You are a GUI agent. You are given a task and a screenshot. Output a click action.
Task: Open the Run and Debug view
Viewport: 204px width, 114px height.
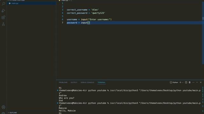[4, 10]
